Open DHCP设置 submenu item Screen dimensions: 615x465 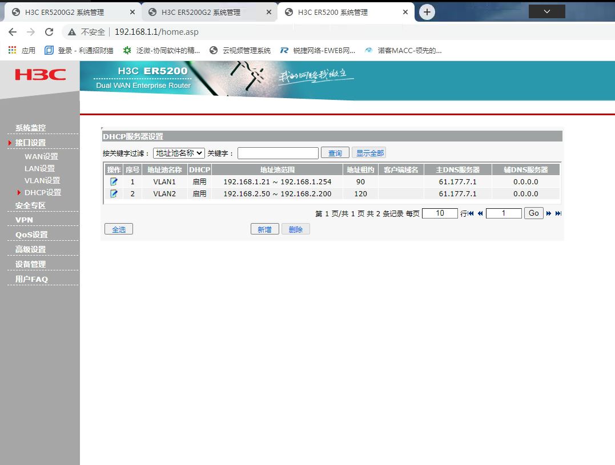(x=43, y=192)
